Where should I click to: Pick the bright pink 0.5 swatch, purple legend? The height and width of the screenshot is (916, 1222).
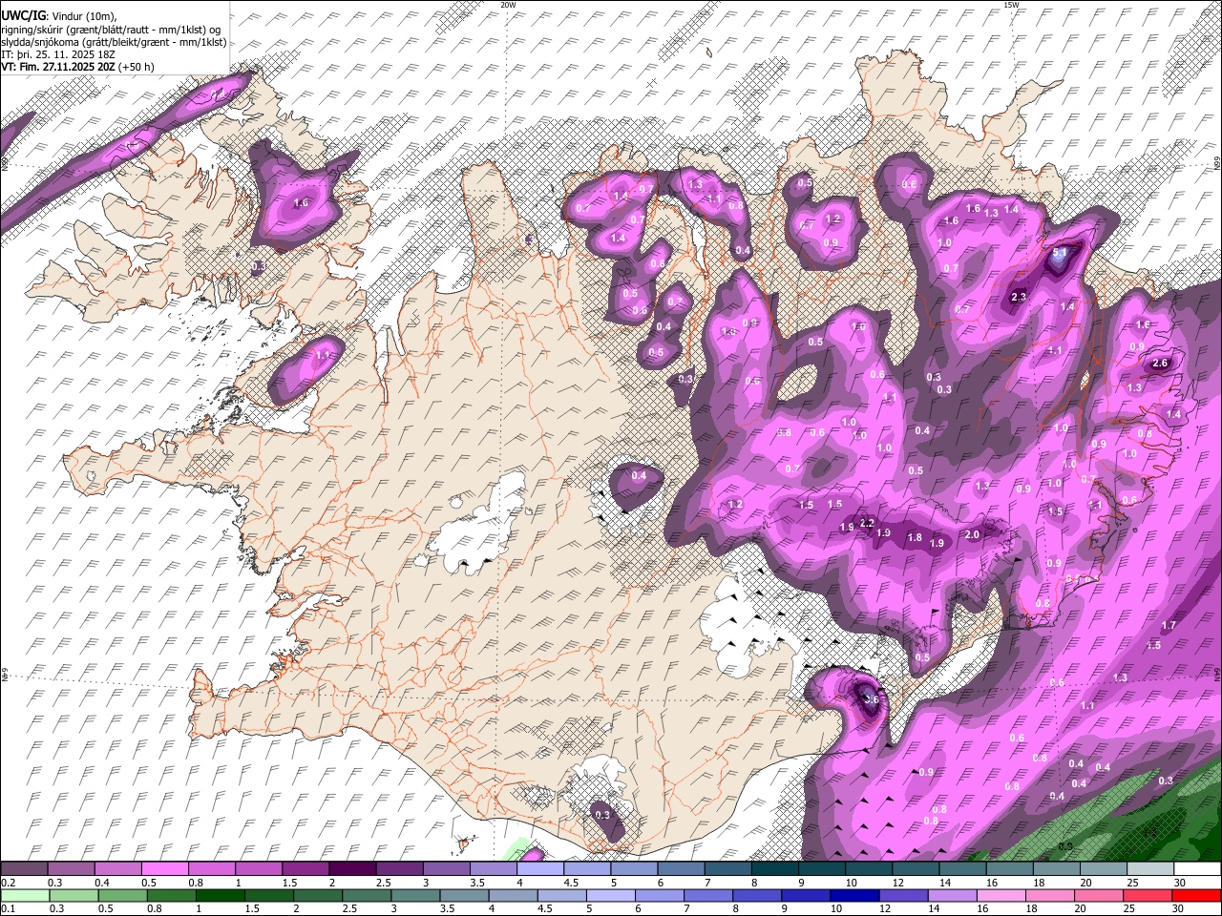(x=164, y=869)
